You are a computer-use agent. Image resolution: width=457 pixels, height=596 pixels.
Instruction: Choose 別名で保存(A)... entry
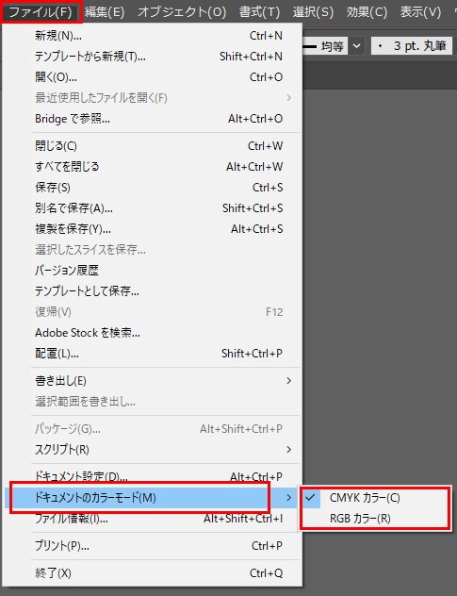coord(154,208)
